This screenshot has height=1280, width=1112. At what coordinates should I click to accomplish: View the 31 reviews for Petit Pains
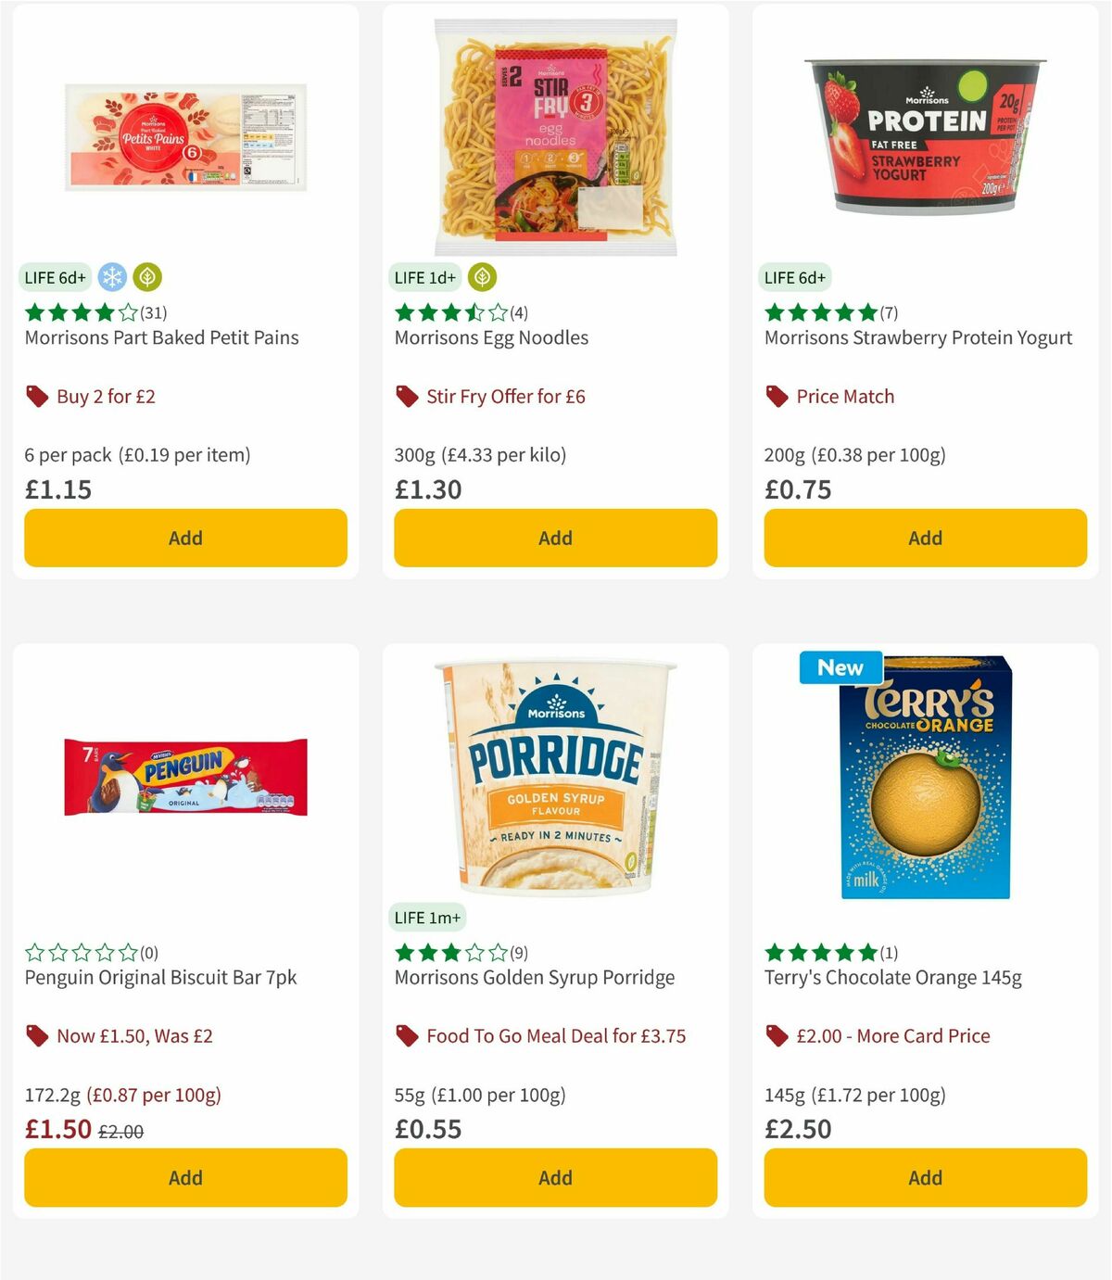pyautogui.click(x=155, y=312)
